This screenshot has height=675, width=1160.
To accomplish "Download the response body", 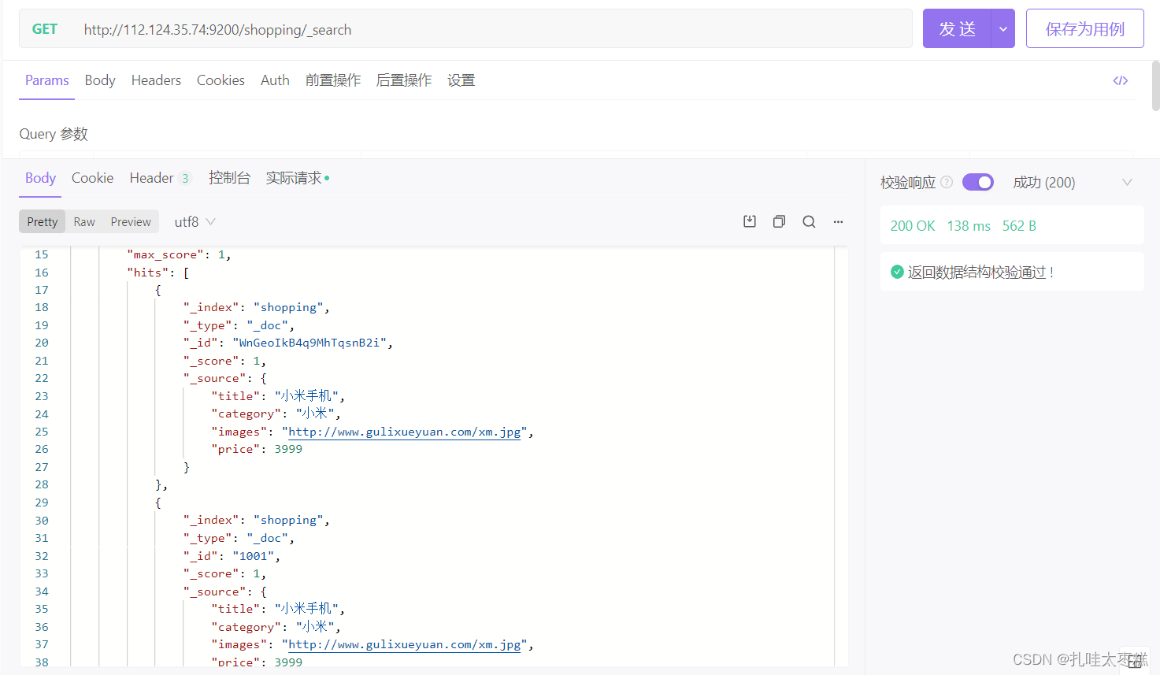I will (x=750, y=221).
